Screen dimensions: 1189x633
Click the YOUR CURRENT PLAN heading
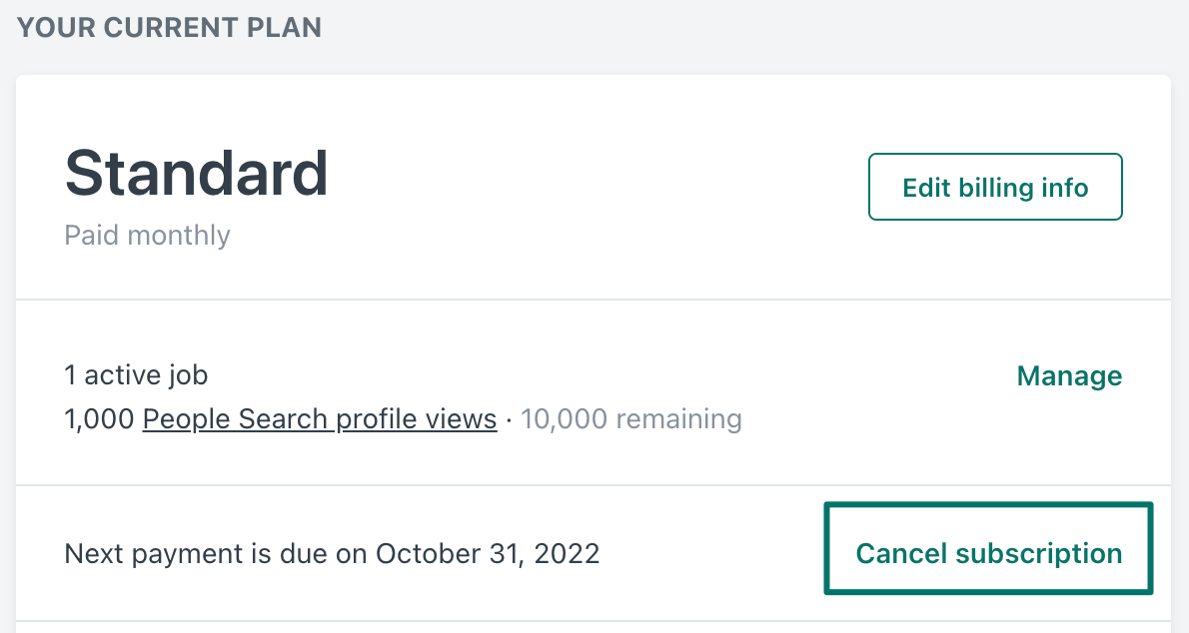click(x=168, y=27)
